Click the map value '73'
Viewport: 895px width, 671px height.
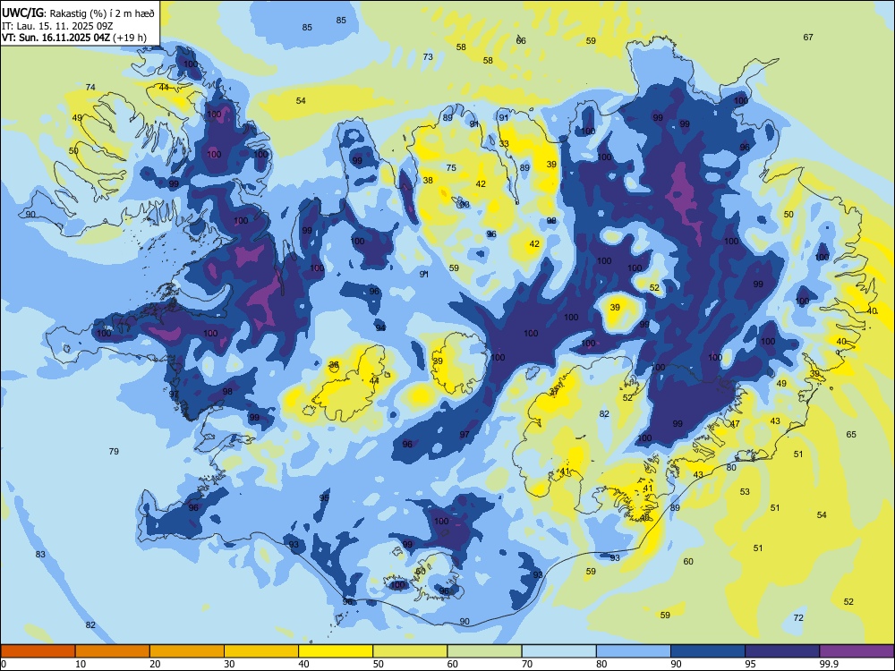428,56
